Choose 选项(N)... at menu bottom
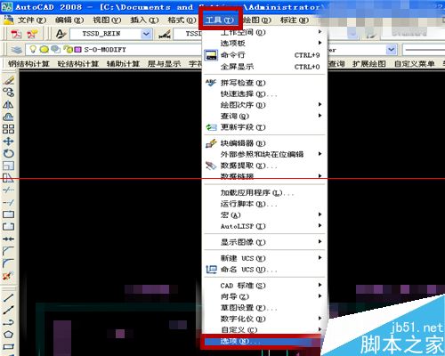The height and width of the screenshot is (356, 445). pos(263,342)
